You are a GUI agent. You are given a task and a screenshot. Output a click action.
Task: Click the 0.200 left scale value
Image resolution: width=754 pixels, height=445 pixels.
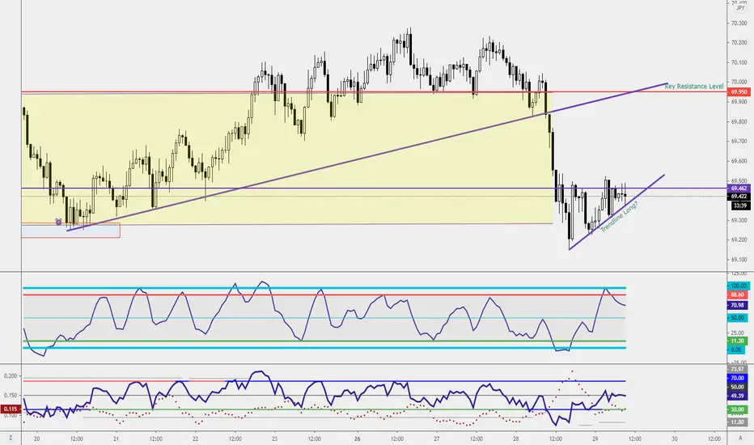point(10,375)
